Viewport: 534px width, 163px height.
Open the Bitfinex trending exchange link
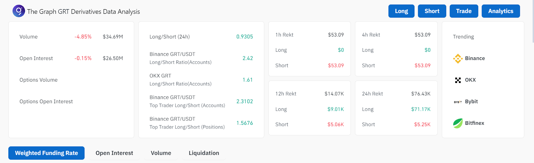[x=474, y=123]
